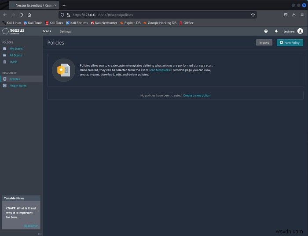Open Kali NetHunter bookmark
Image resolution: width=308 pixels, height=236 pixels.
(104, 23)
